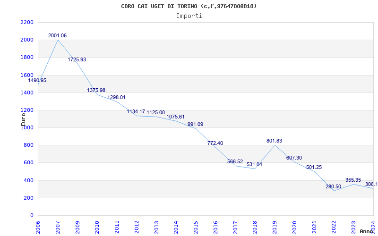Select the 2001.06 data label
The image size is (378, 236).
[x=57, y=36]
